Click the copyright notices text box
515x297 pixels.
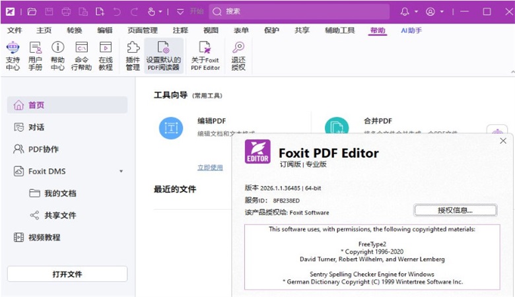[372, 257]
